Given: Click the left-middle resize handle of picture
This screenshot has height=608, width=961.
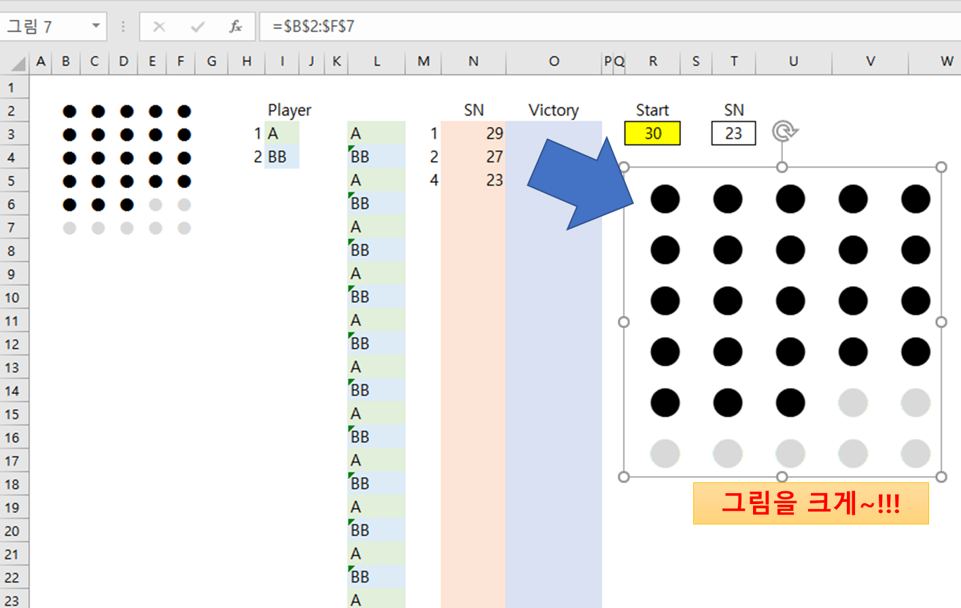Looking at the screenshot, I should [x=624, y=322].
